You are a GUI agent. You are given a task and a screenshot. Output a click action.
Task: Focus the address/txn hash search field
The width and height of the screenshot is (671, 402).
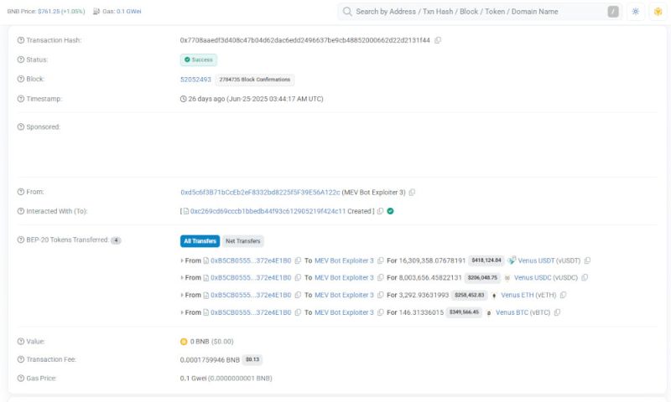click(479, 12)
